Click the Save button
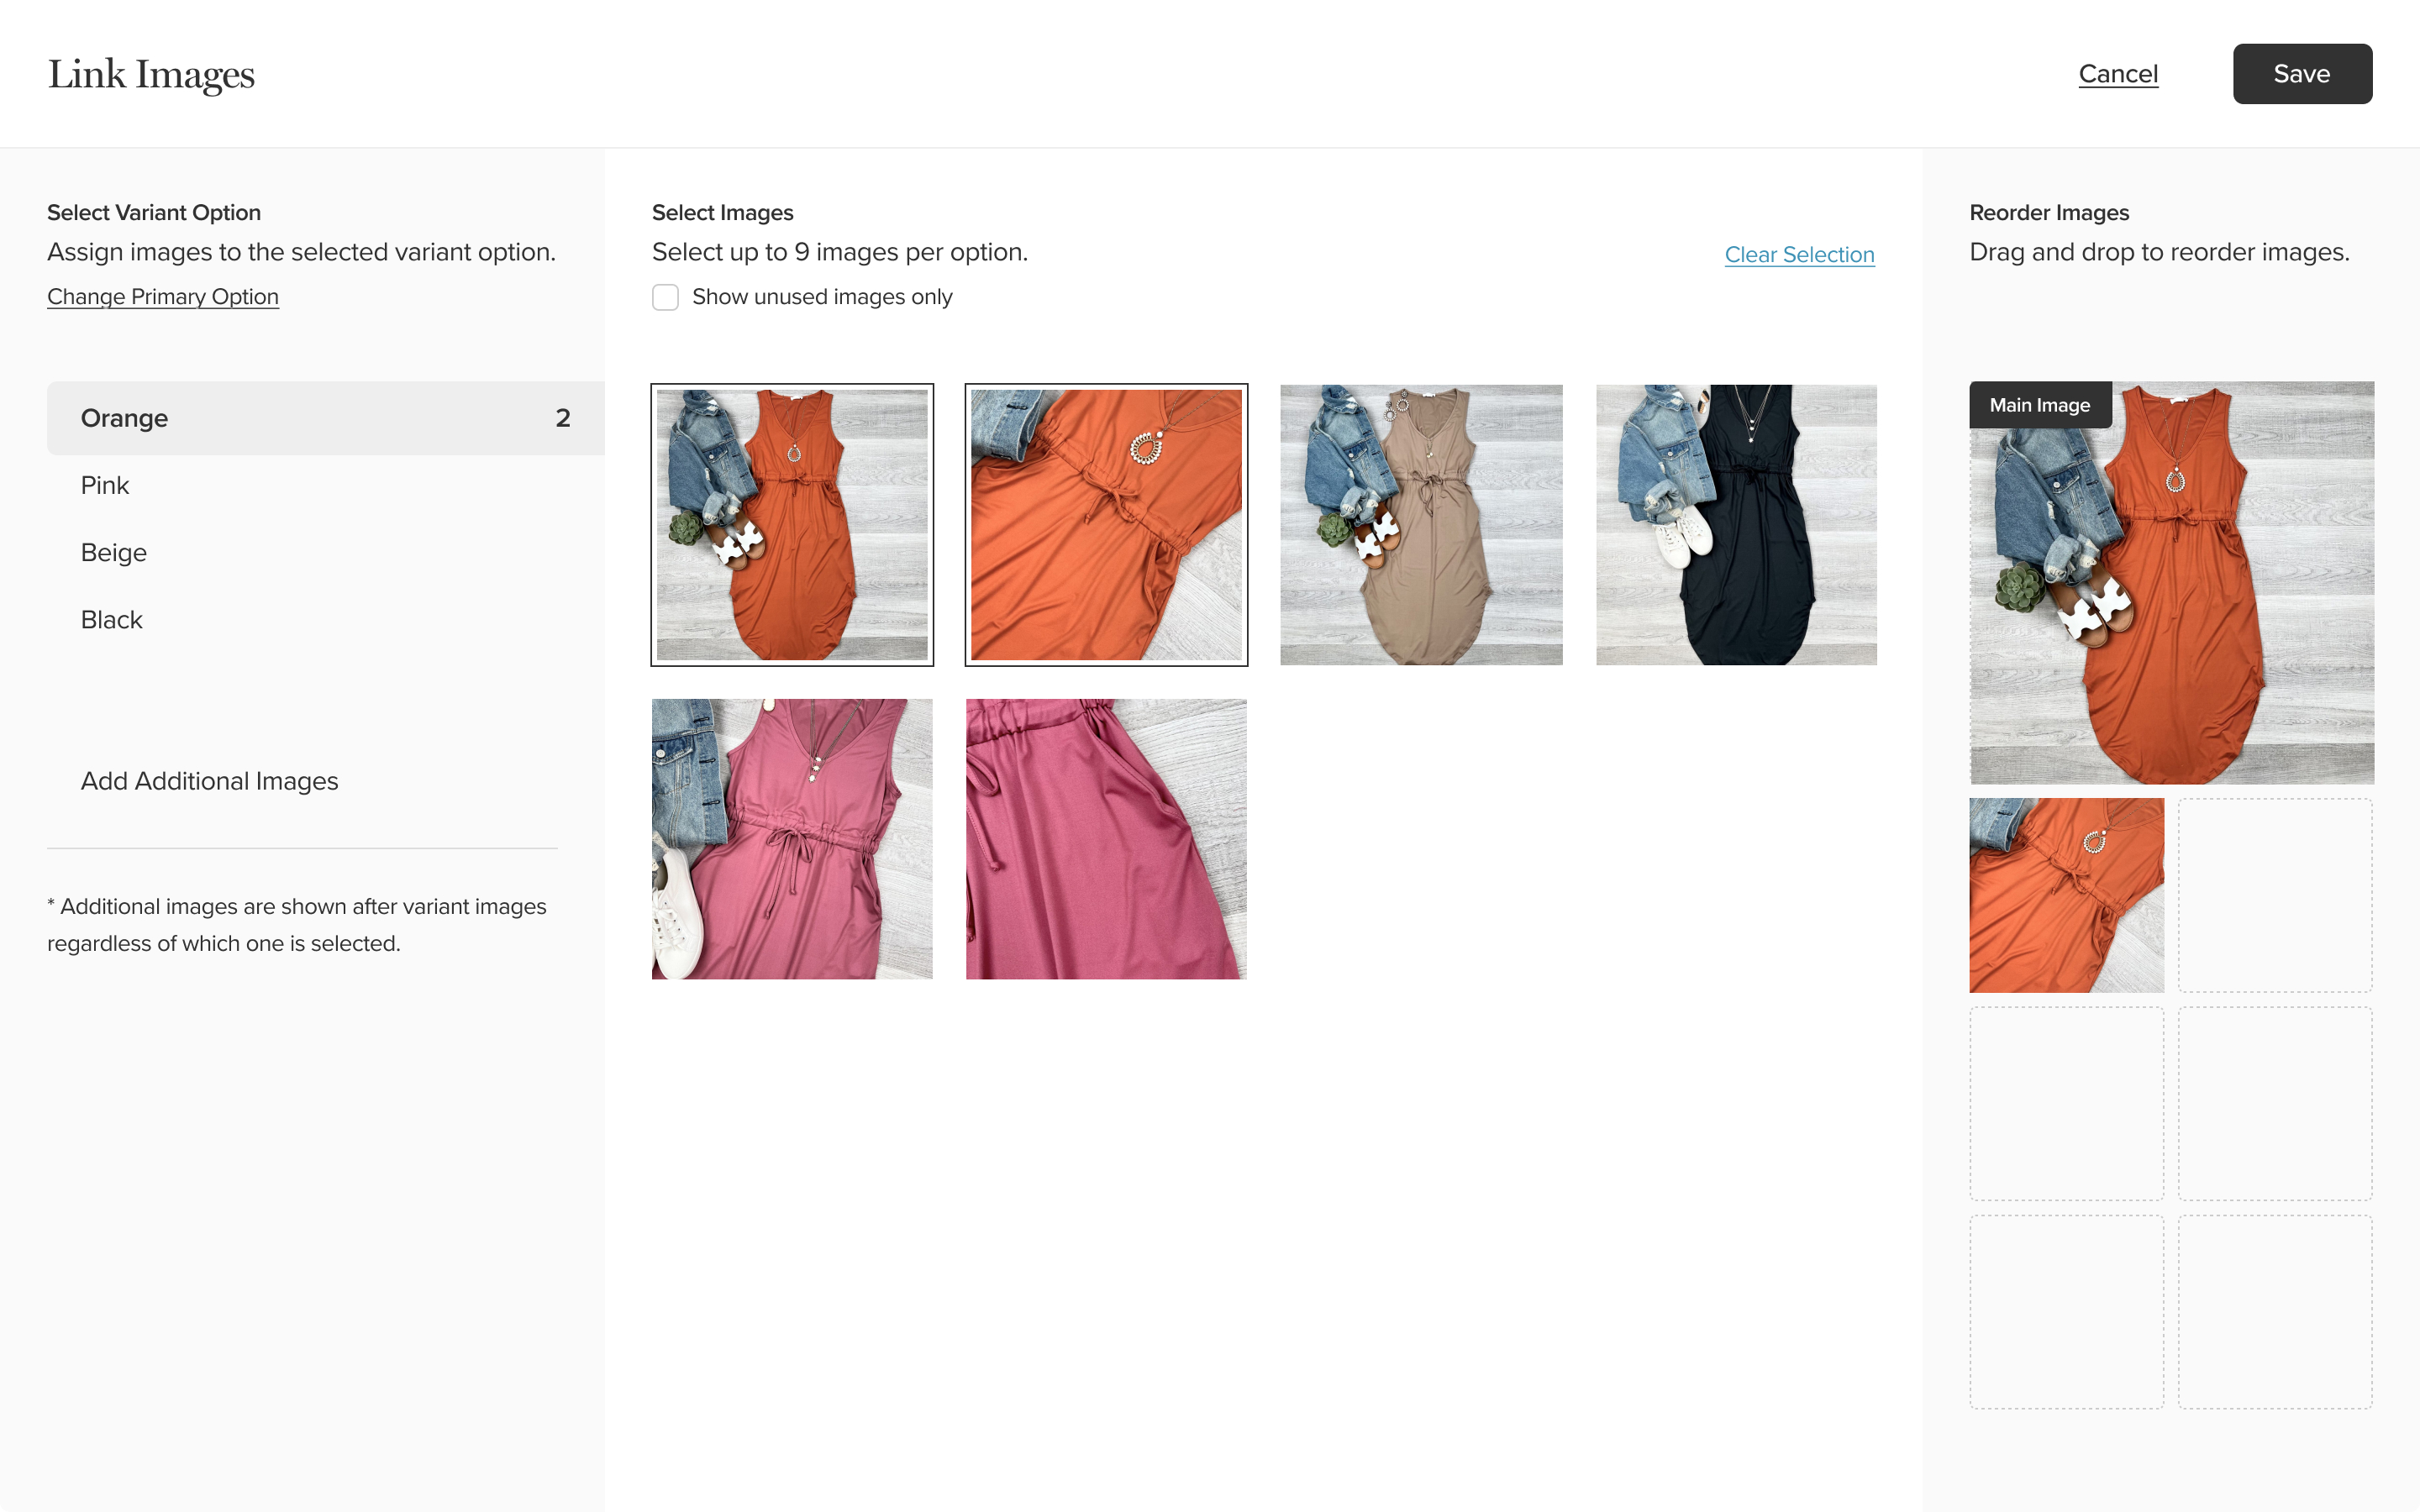The height and width of the screenshot is (1512, 2420). 2302,74
